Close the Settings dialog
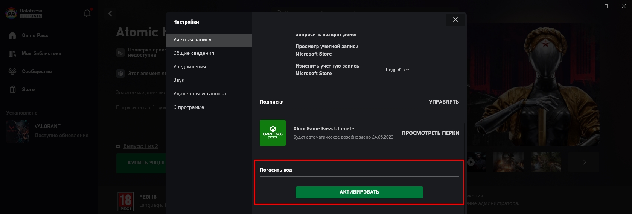The height and width of the screenshot is (214, 632). pos(455,20)
